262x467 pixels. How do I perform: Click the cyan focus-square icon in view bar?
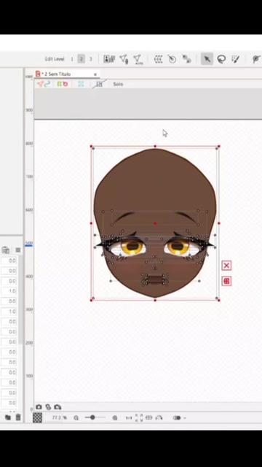click(x=81, y=84)
